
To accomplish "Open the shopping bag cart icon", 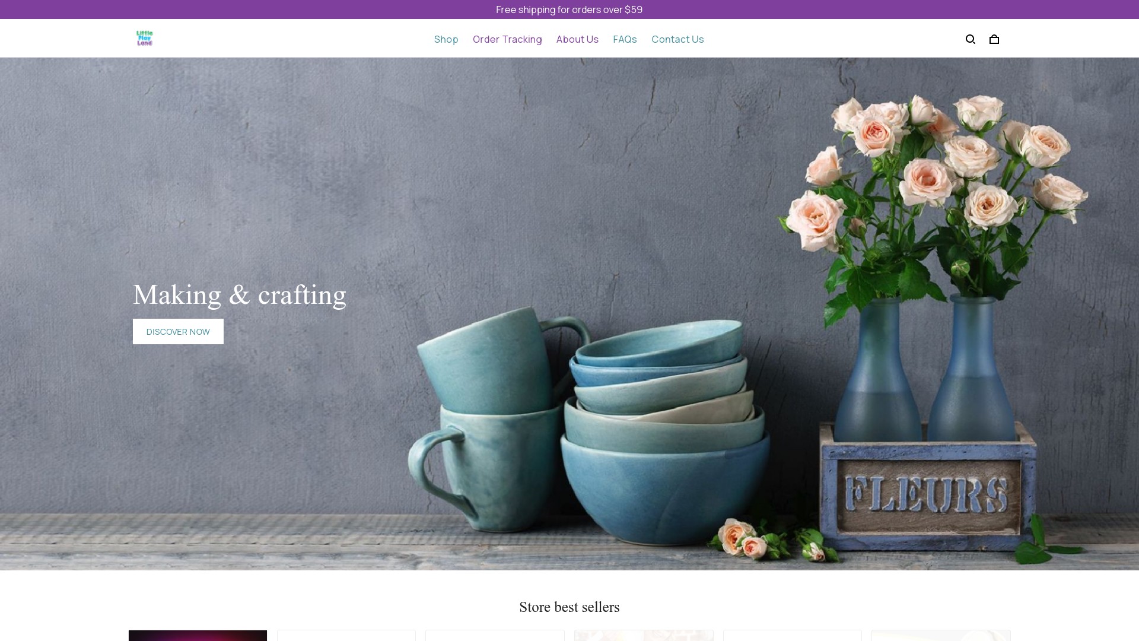I will tap(994, 39).
